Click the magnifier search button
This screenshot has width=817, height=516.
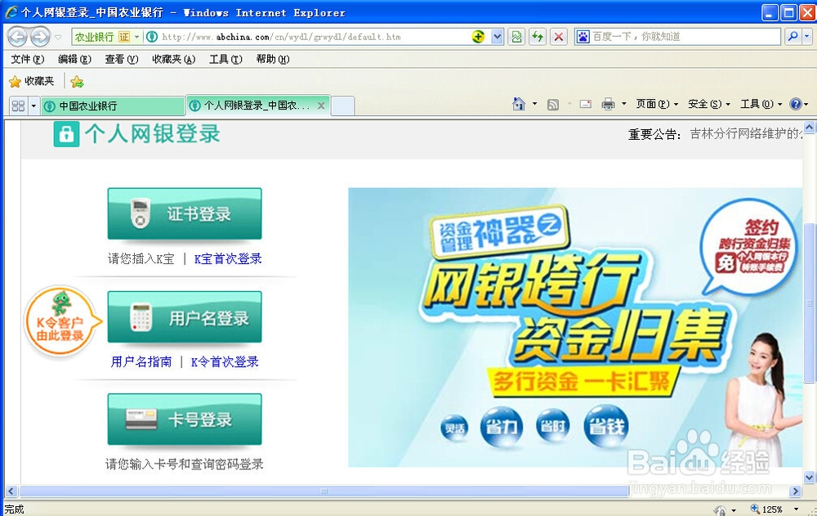click(x=792, y=37)
